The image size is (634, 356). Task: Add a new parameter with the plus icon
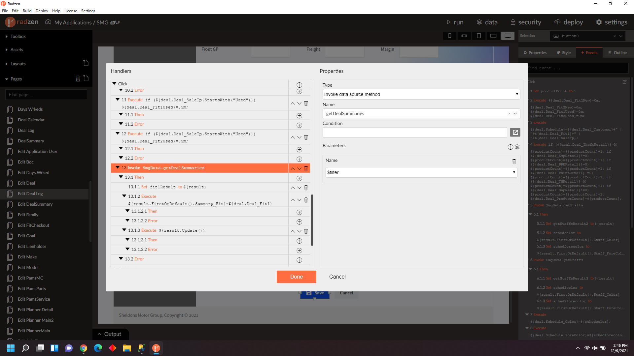(510, 147)
